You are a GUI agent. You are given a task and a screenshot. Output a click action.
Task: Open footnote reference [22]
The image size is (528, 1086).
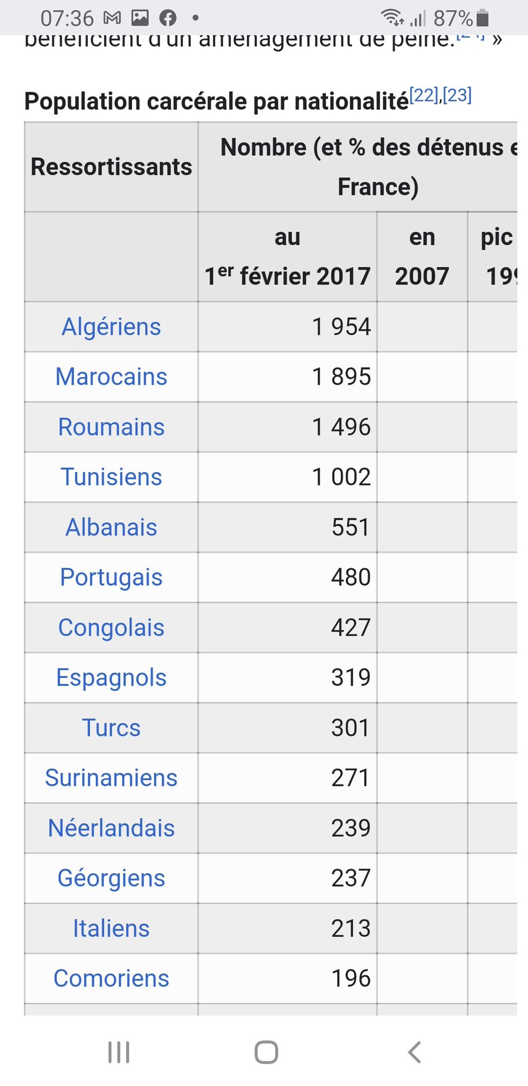425,95
